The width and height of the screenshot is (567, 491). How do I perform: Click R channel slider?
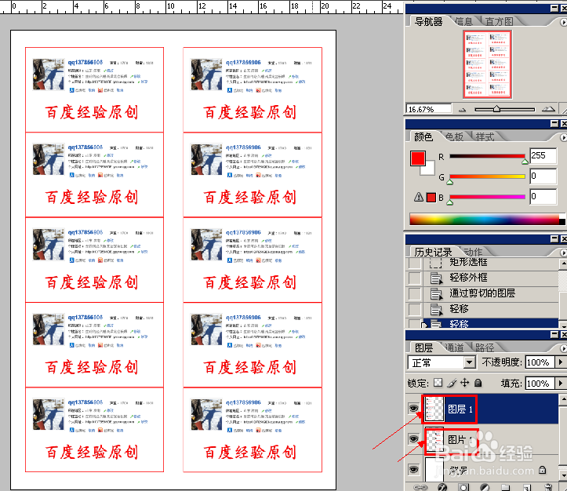[487, 156]
